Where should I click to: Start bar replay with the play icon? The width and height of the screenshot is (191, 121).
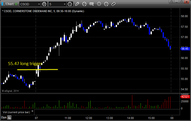coord(99,4)
